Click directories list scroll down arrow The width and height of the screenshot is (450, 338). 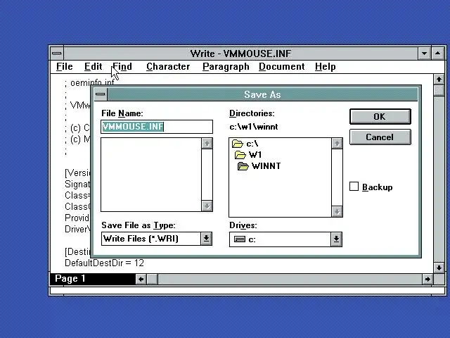[x=337, y=211]
